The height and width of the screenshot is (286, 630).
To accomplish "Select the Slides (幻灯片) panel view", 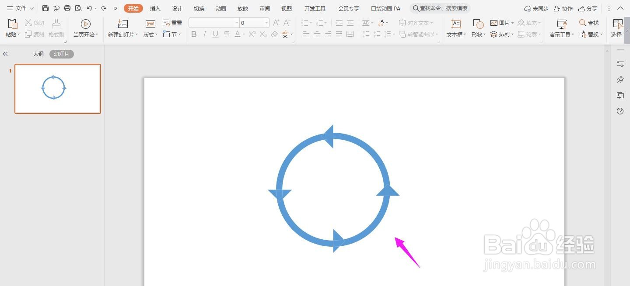I will click(62, 54).
